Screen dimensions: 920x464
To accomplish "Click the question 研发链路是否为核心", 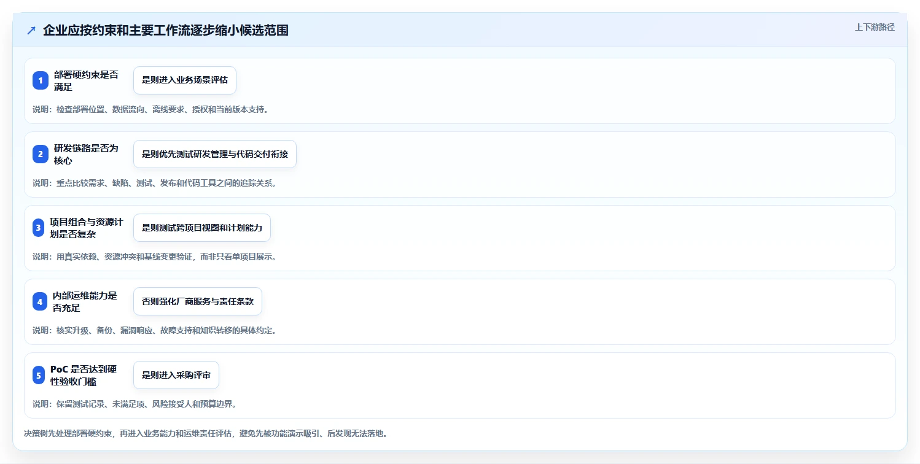I will pyautogui.click(x=86, y=154).
